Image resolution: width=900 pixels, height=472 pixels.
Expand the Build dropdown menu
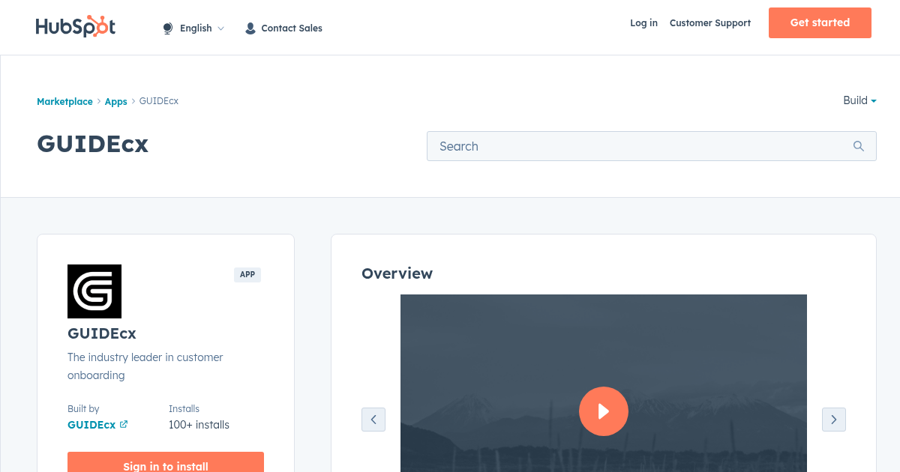[x=859, y=100]
